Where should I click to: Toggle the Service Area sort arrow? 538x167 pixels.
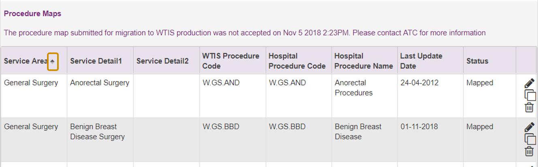[53, 61]
